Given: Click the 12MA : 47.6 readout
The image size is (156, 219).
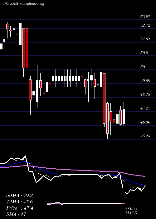Looking at the screenshot, I should click(x=19, y=202).
